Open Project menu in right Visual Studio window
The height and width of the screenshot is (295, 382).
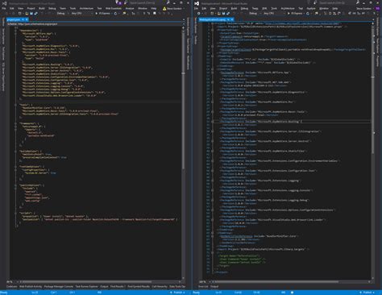click(x=223, y=9)
